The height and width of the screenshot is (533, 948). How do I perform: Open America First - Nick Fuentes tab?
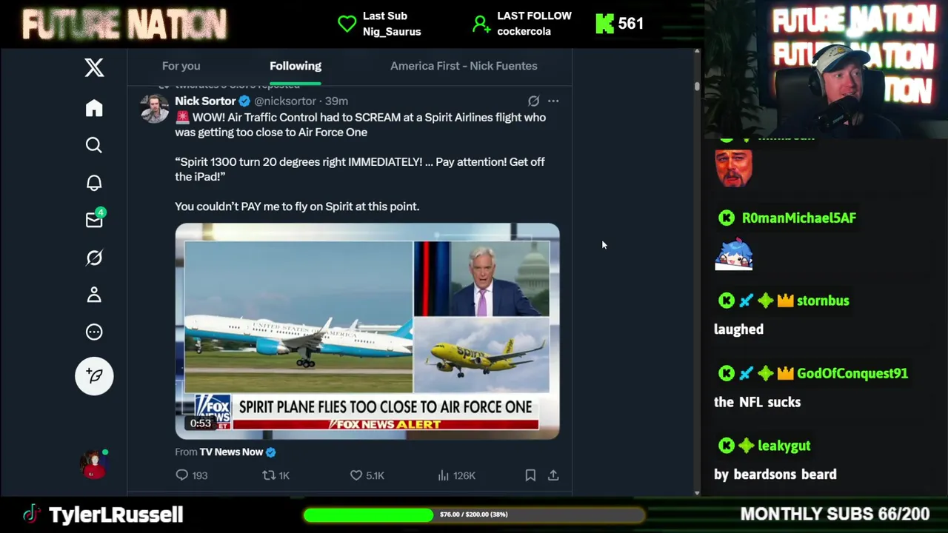click(464, 66)
